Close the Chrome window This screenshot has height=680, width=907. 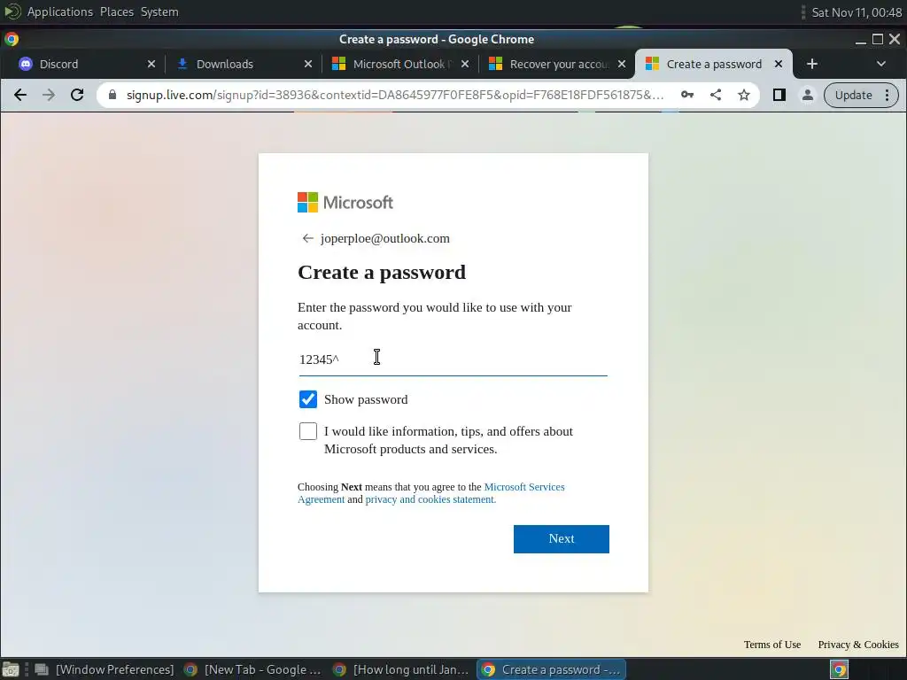895,39
